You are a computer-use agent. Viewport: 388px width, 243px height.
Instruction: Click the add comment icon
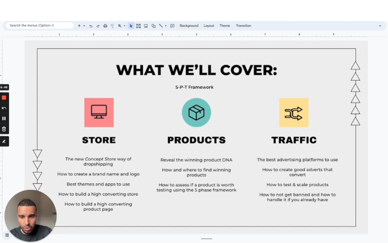point(173,26)
